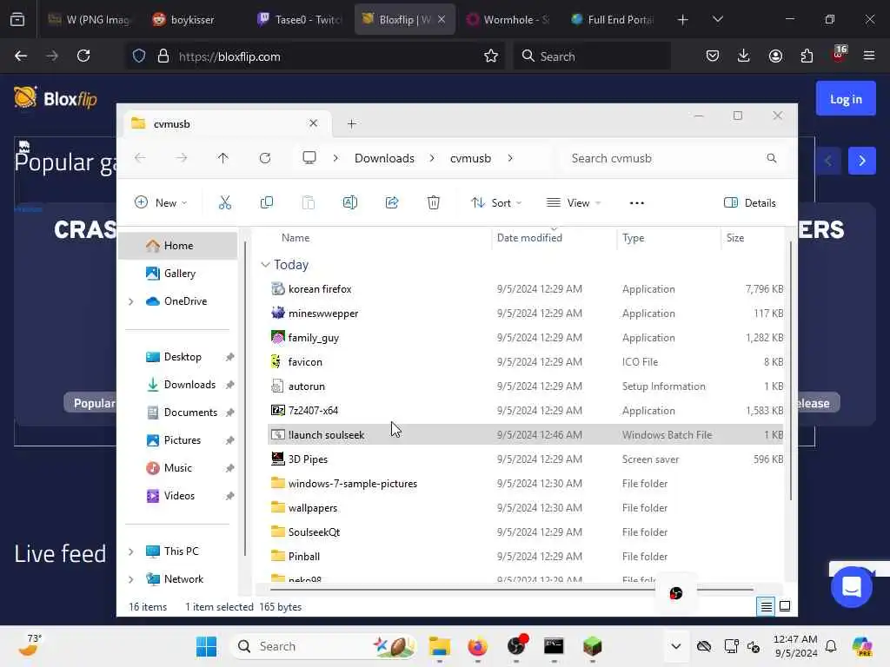Screen dimensions: 890x667
Task: Refresh the cvmusb folder view
Action: tap(264, 158)
